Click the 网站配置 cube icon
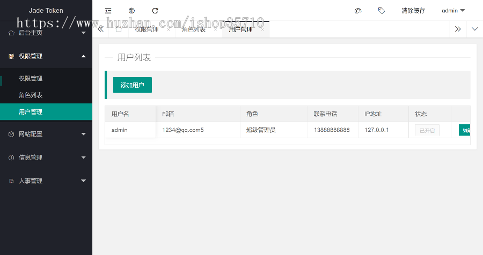483x255 pixels. tap(11, 134)
